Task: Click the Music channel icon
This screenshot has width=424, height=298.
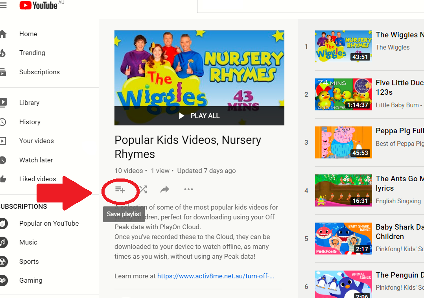Action: coord(4,242)
